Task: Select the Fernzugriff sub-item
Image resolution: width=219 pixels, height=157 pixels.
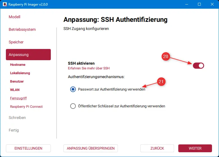Action: click(x=19, y=98)
